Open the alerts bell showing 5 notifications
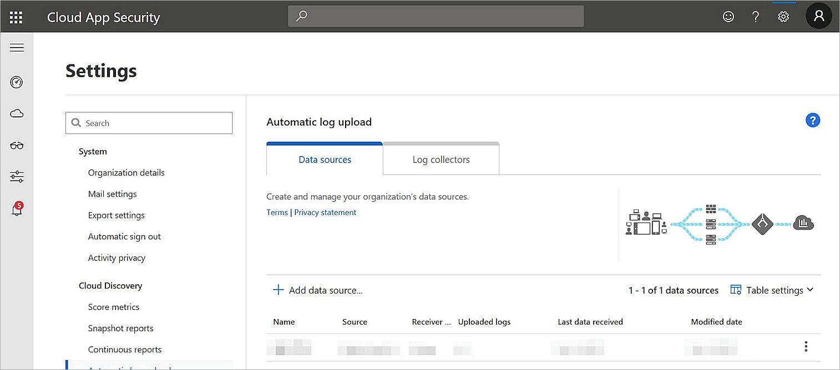Image resolution: width=840 pixels, height=370 pixels. 17,209
